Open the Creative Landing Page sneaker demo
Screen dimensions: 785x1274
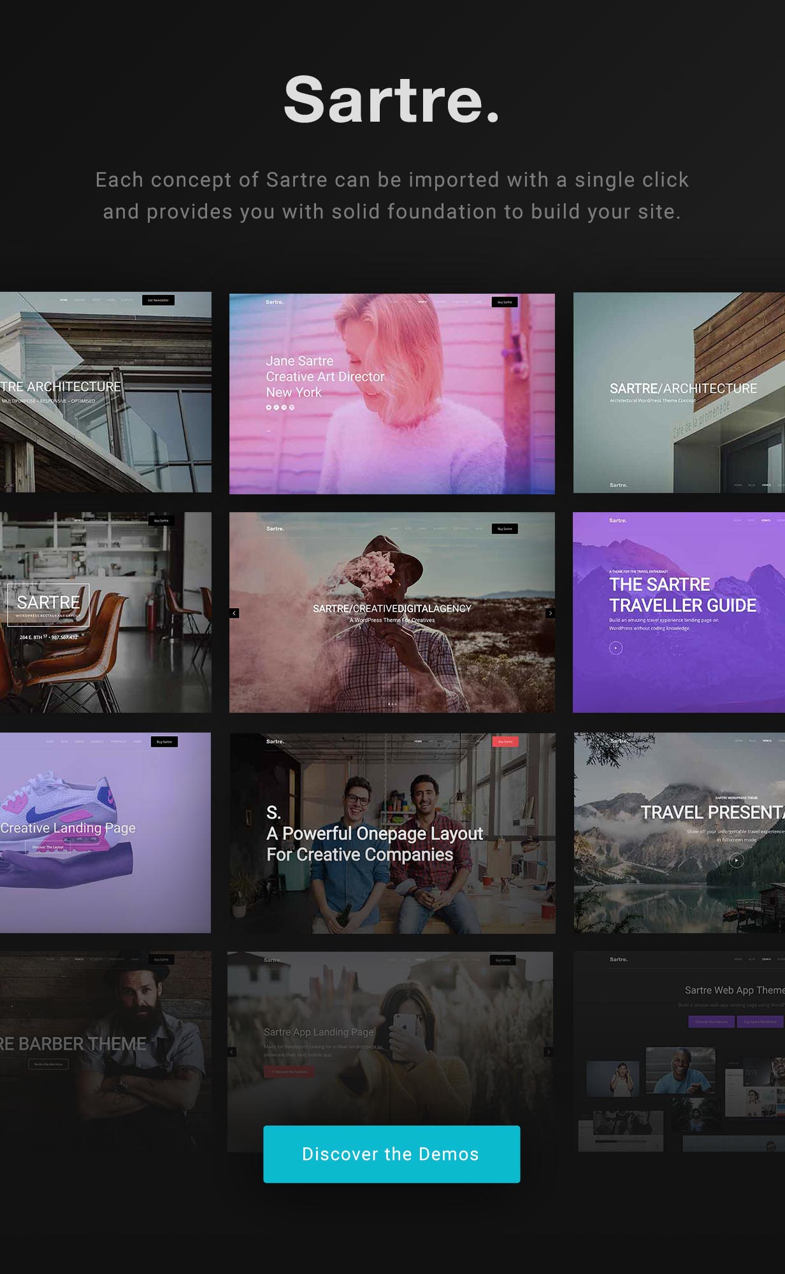105,833
